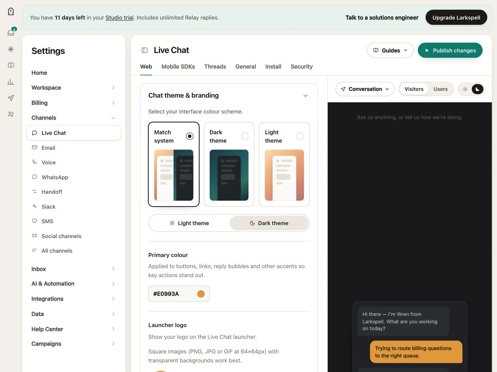Screen dimensions: 497x372
Task: Switch preview to light mode sun icon
Action: click(465, 89)
